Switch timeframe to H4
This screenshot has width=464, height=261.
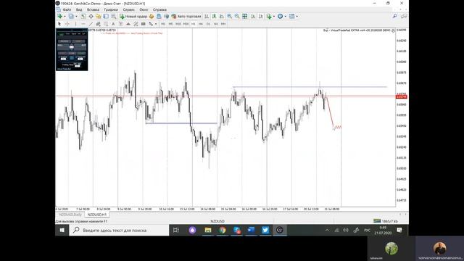(201, 24)
